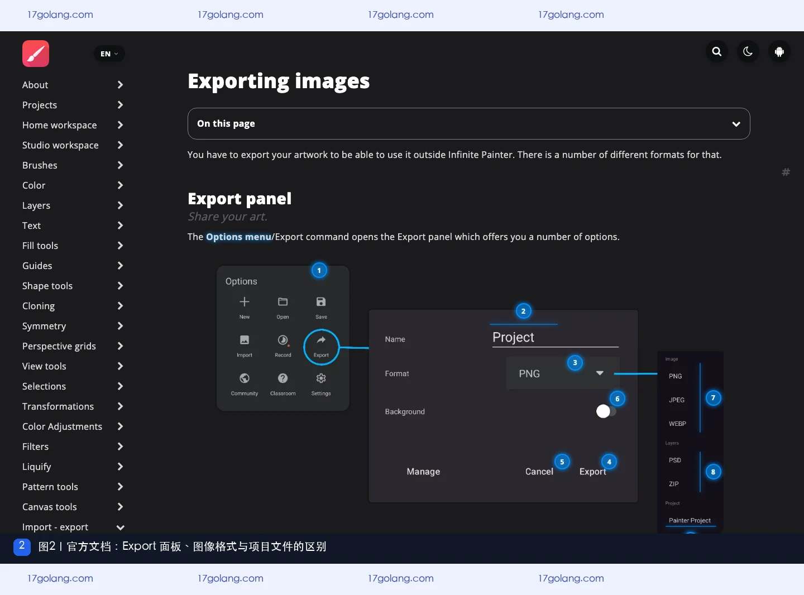The height and width of the screenshot is (595, 804).
Task: Click the Android icon button
Action: 779,52
